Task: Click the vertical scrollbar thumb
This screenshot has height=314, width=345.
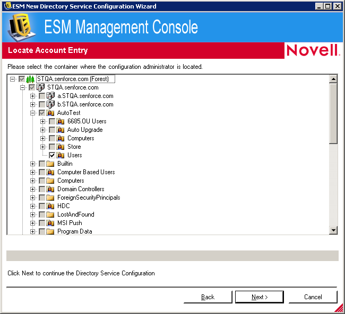Action: (333, 113)
